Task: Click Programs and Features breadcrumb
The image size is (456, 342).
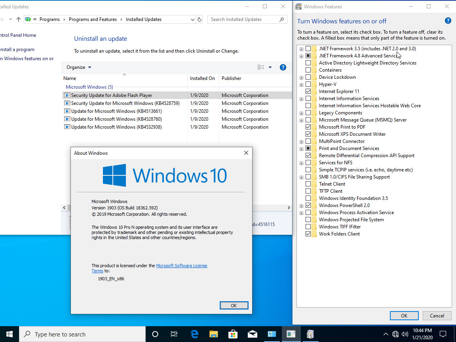Action: 93,19
